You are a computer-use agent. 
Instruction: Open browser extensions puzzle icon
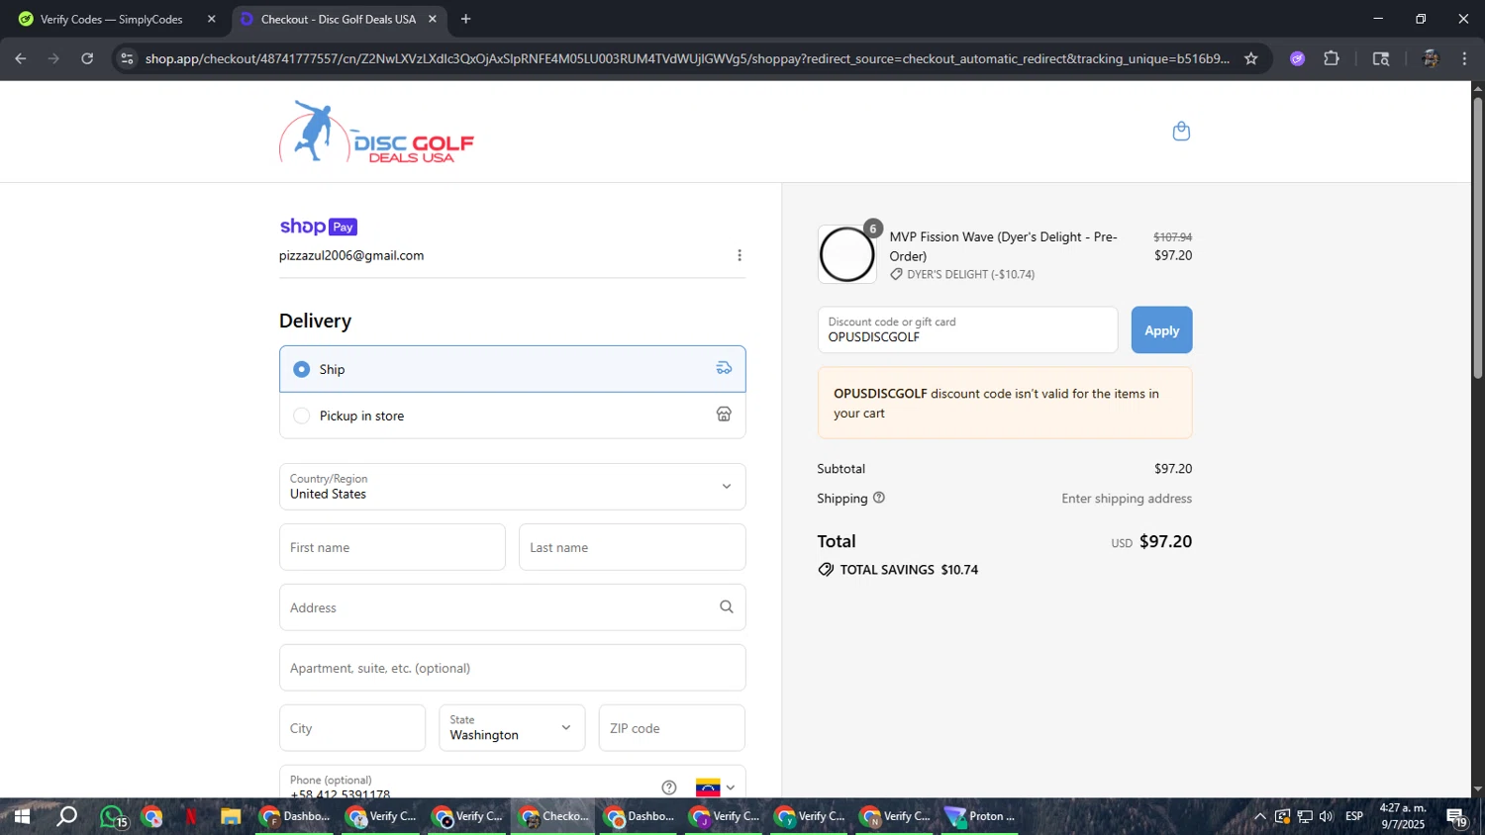point(1332,58)
